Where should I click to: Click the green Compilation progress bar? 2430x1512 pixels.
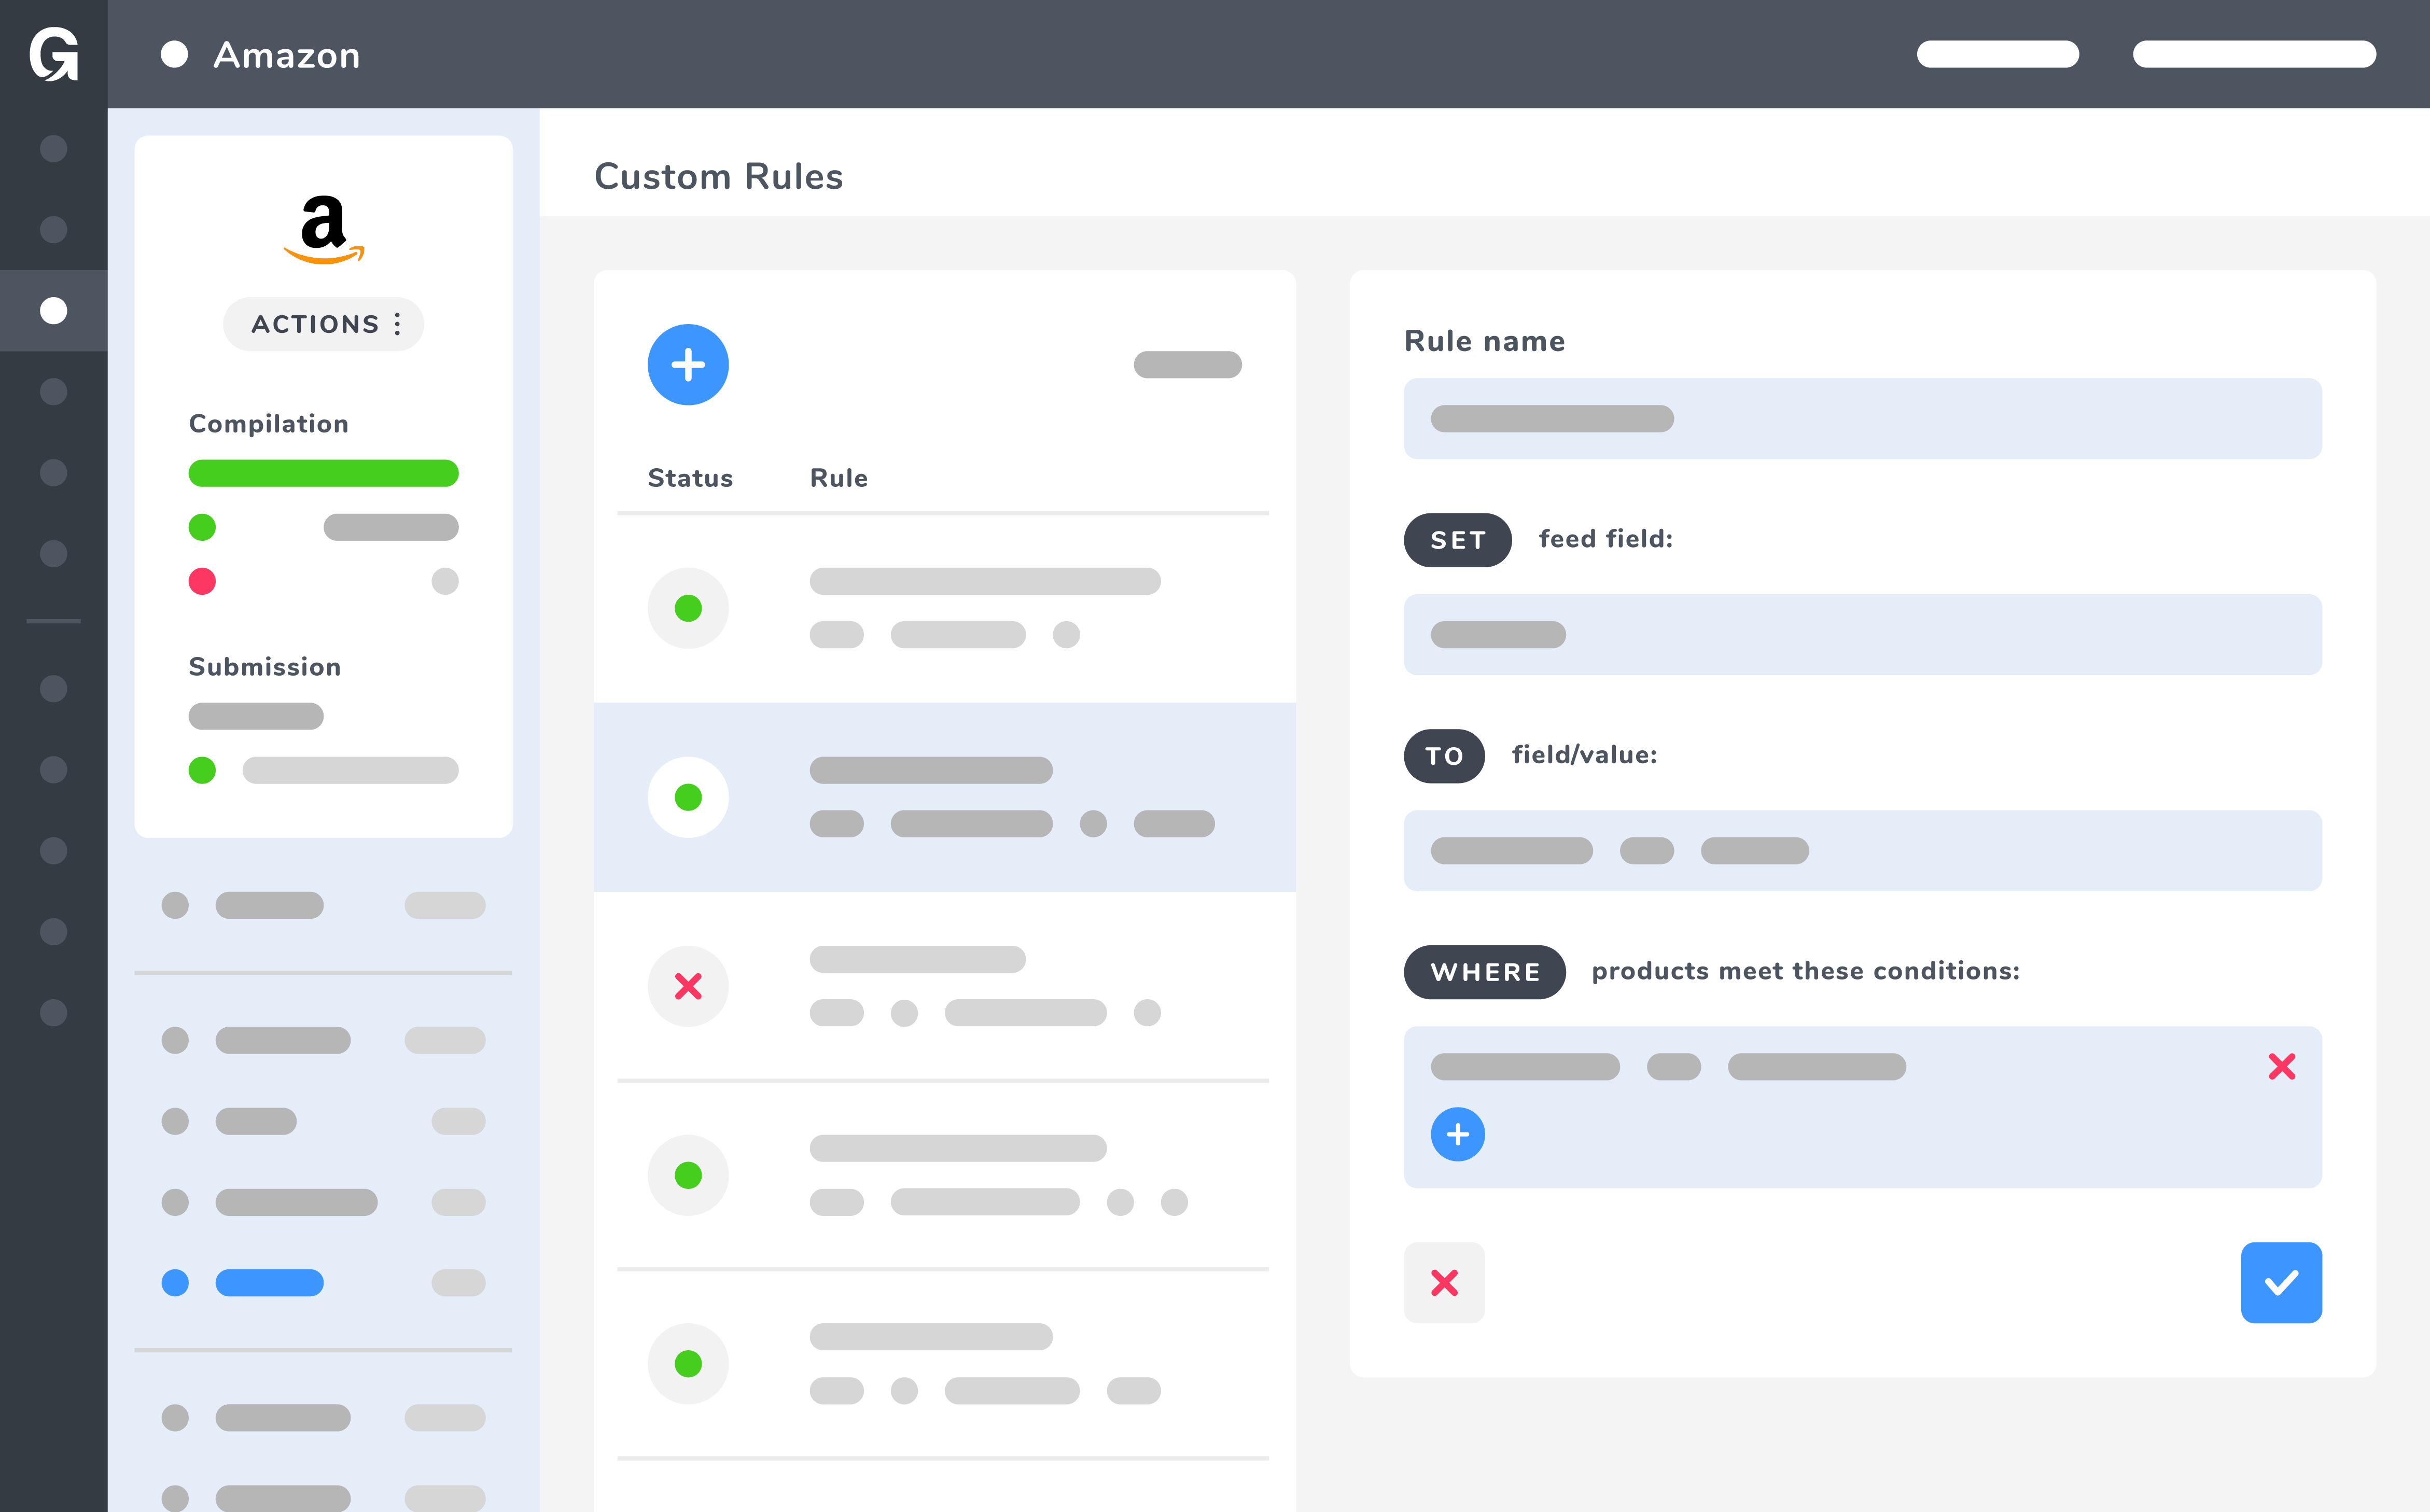(x=323, y=473)
